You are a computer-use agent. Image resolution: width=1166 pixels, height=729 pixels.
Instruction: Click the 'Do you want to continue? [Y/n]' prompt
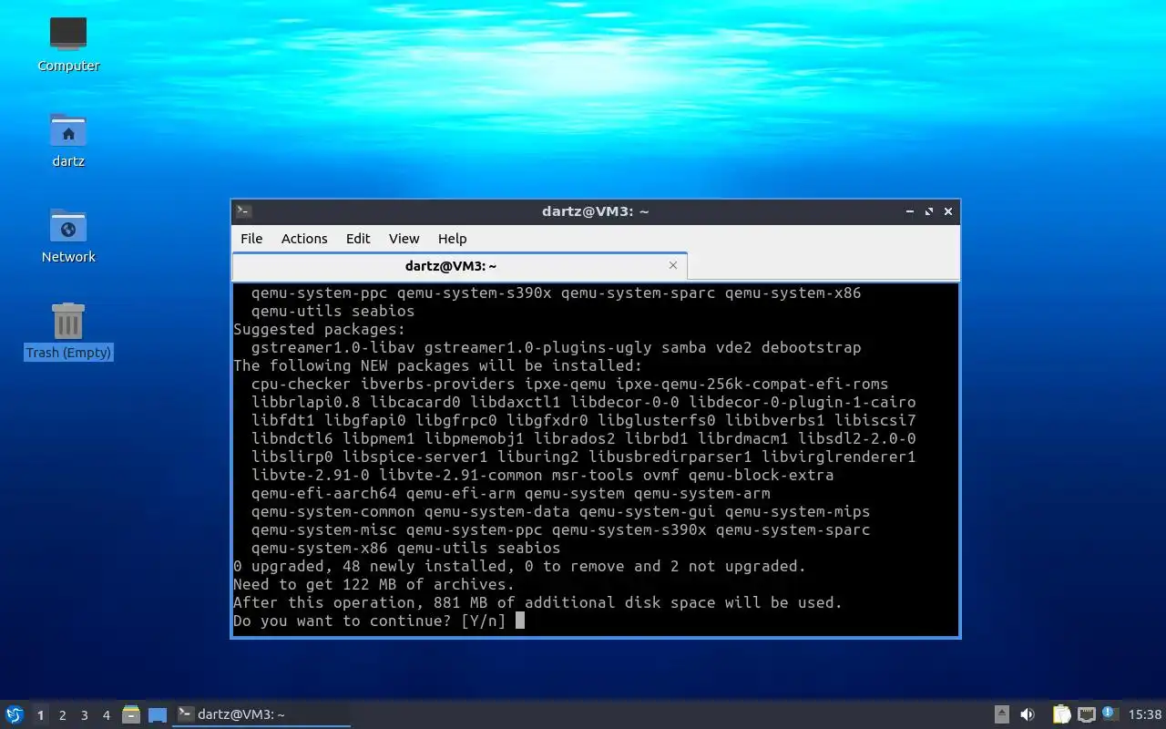370,621
